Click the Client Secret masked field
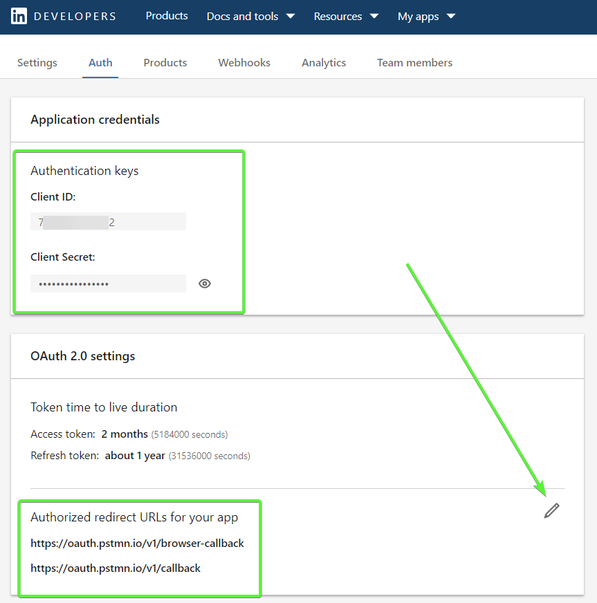 pyautogui.click(x=108, y=284)
